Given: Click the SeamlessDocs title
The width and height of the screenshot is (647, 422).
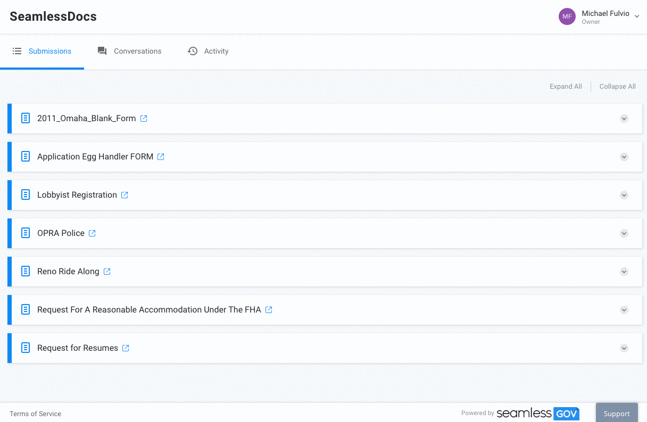Looking at the screenshot, I should coord(53,16).
